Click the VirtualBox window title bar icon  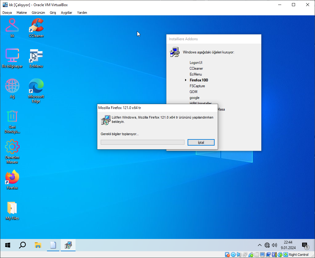point(5,5)
